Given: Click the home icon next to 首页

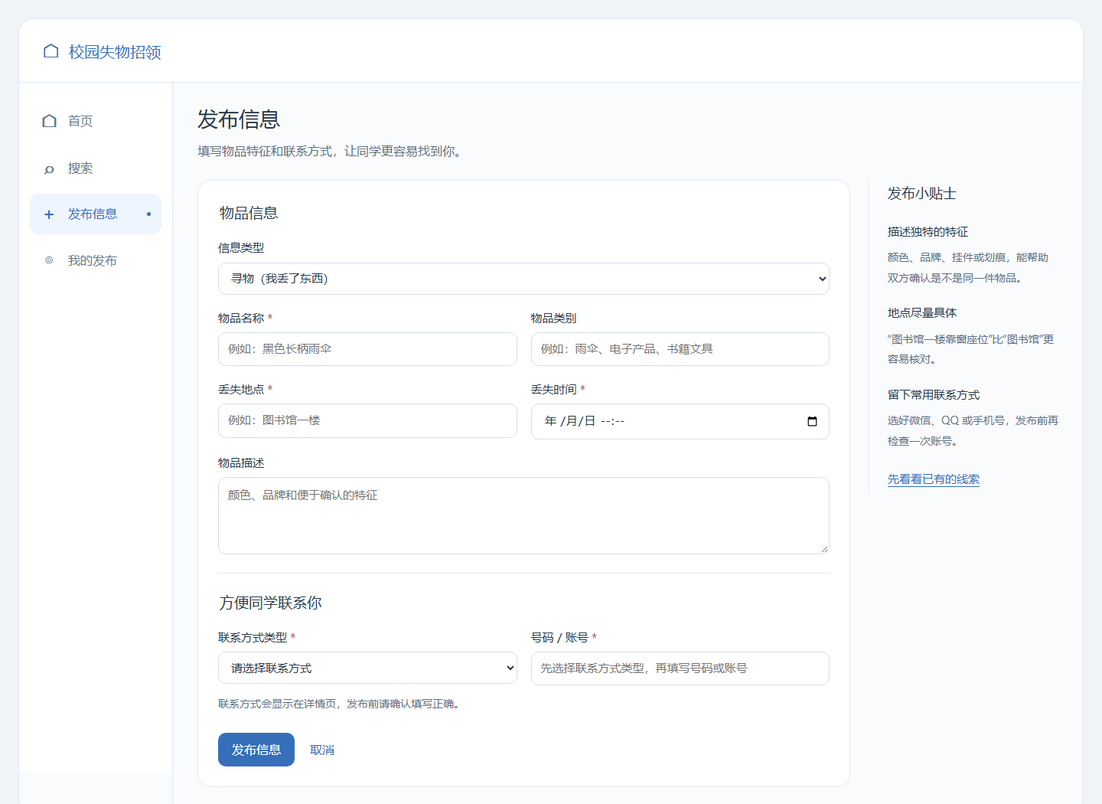Looking at the screenshot, I should [x=50, y=121].
